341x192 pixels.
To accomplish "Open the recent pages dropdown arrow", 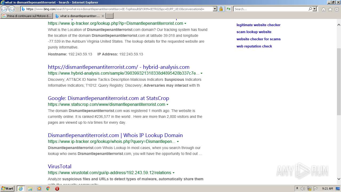I will click(x=17, y=9).
